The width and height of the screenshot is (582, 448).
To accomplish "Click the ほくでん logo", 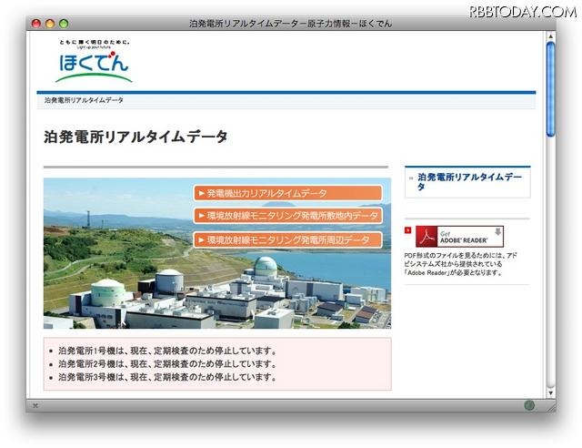I will pyautogui.click(x=94, y=61).
